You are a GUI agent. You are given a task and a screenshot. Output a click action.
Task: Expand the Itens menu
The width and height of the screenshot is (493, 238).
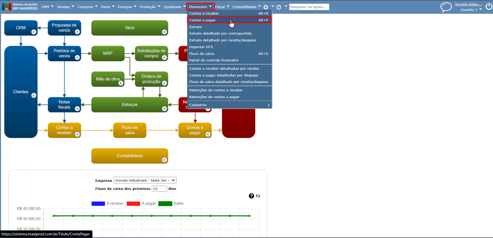click(x=108, y=7)
